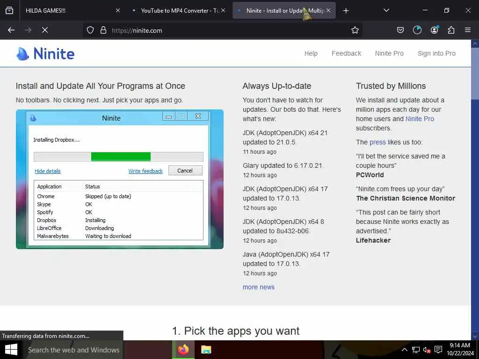
Task: Close the YouTube to MP4 Converter tab
Action: click(223, 10)
